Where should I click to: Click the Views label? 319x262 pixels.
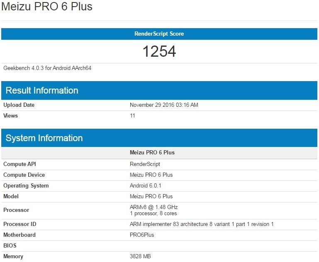11,115
